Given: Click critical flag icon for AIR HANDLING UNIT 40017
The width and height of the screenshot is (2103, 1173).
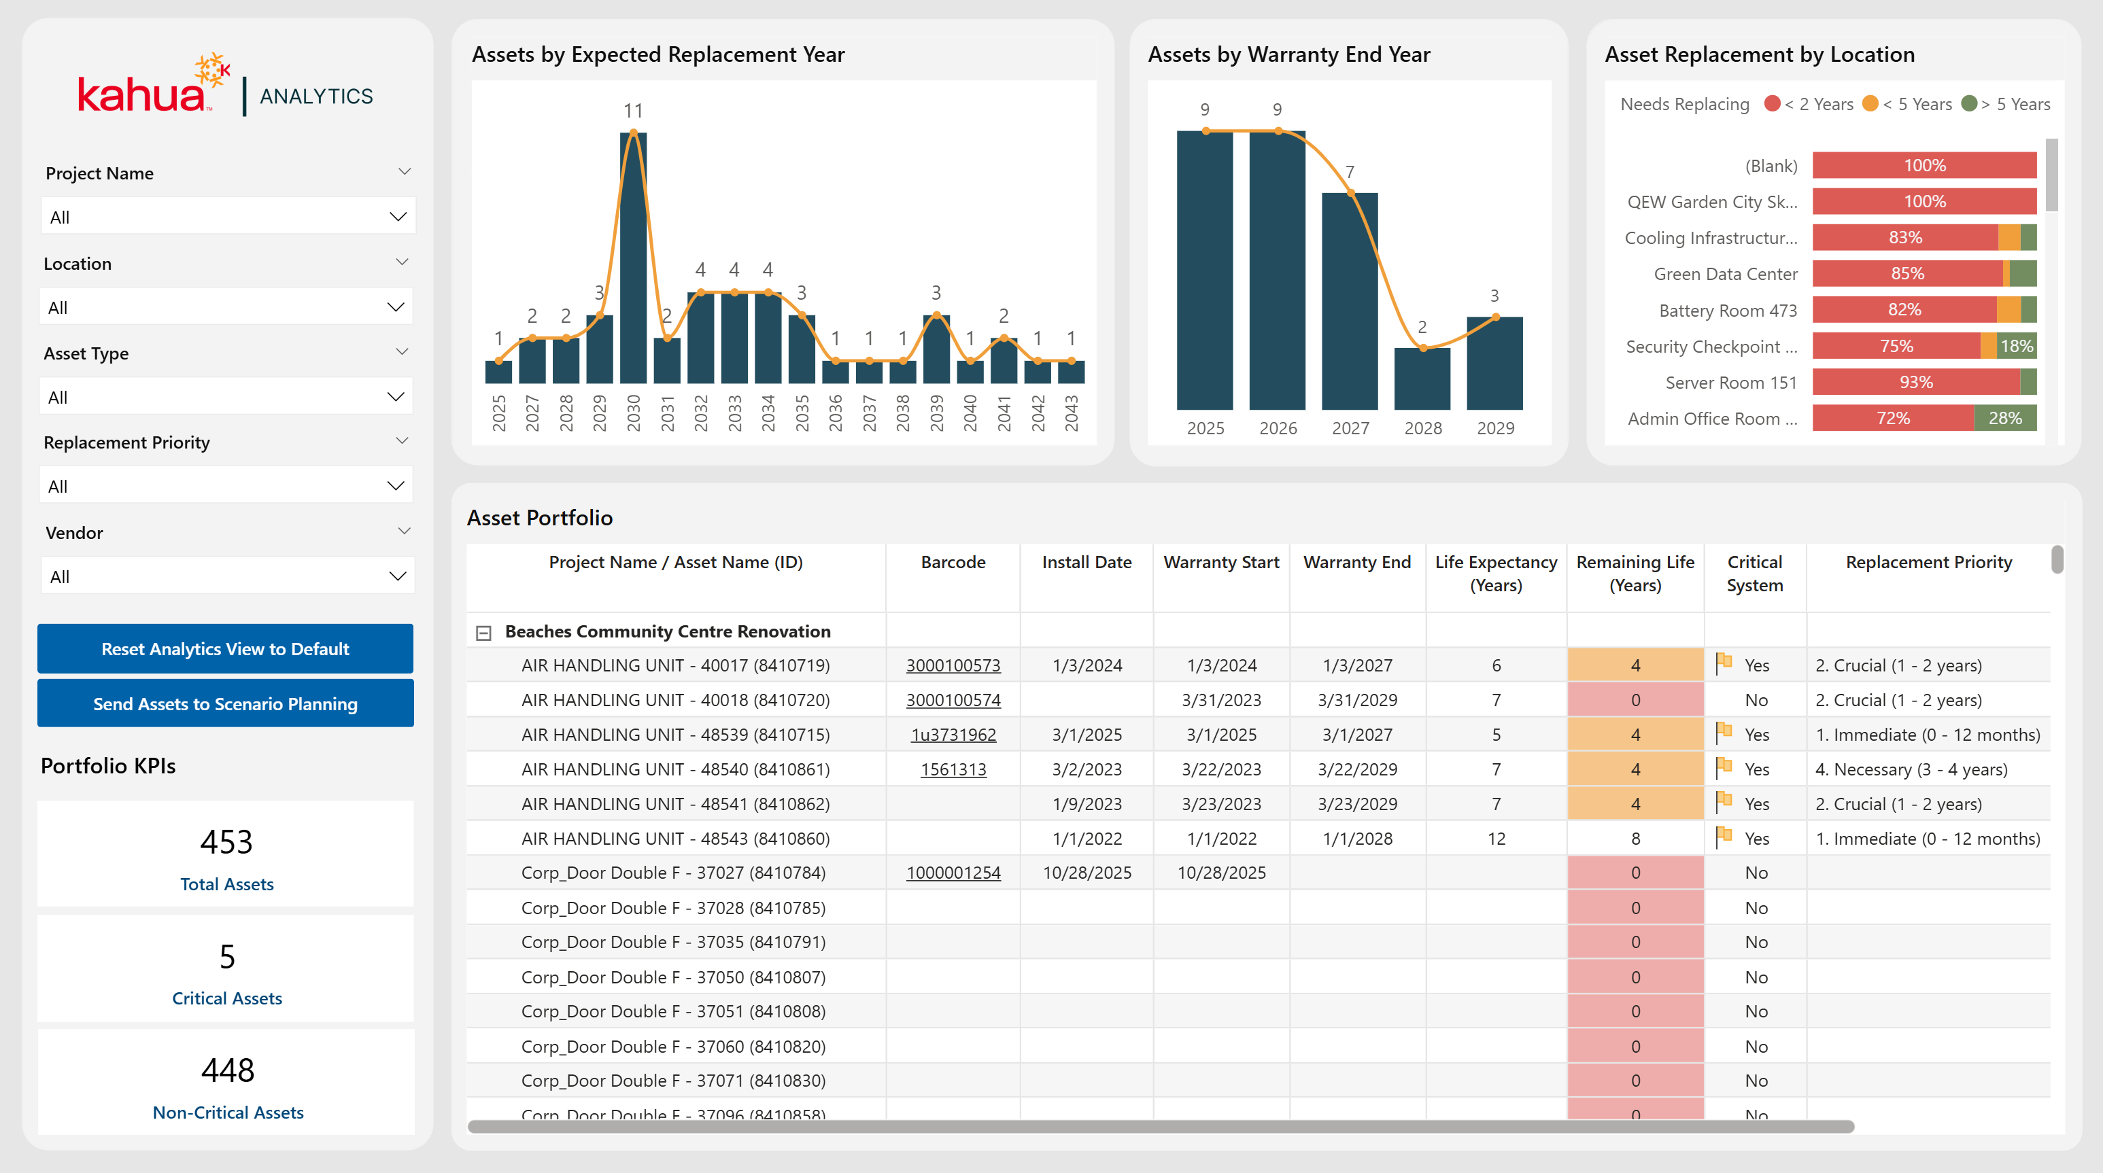Looking at the screenshot, I should (1724, 664).
